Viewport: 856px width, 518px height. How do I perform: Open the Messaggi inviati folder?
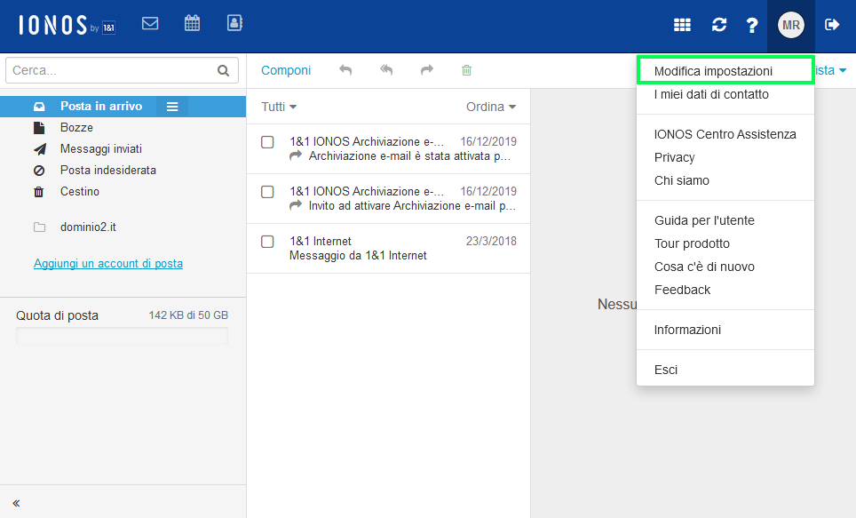coord(123,148)
